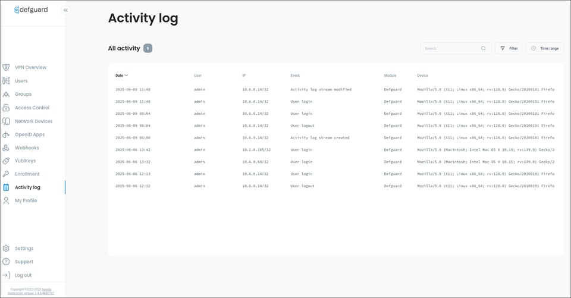Click the Users icon in sidebar
Screen dimensions: 571x298
[6, 81]
